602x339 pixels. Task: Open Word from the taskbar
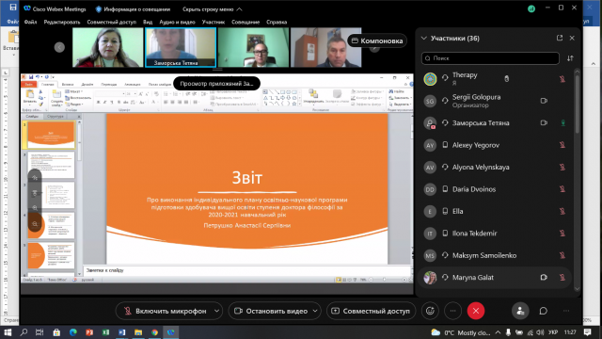121,332
